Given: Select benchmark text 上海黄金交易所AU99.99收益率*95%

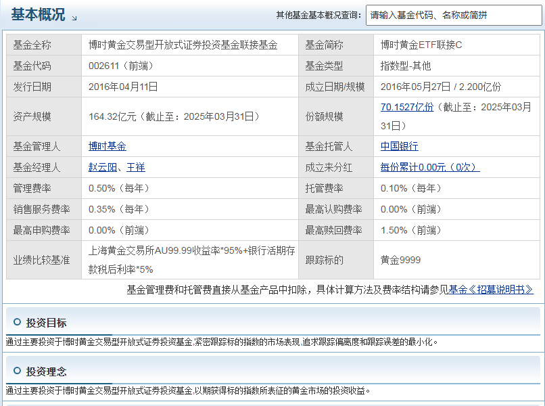Looking at the screenshot, I should click(x=165, y=250).
